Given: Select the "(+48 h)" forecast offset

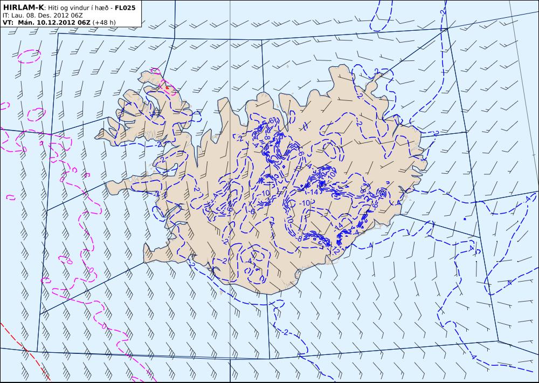Looking at the screenshot, I should tap(104, 23).
